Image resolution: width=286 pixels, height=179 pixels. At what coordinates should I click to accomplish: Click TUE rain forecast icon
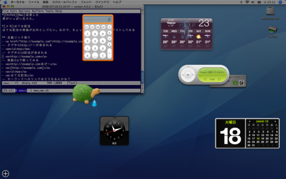coord(165,37)
